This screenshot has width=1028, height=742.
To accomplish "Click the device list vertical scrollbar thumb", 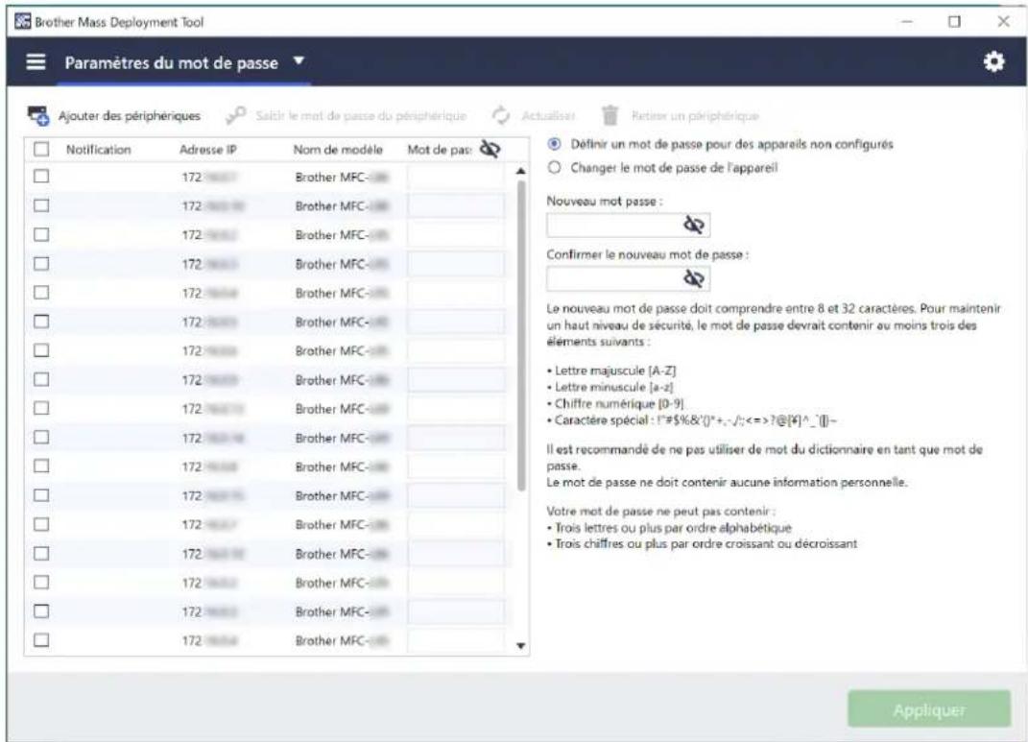I will click(521, 336).
